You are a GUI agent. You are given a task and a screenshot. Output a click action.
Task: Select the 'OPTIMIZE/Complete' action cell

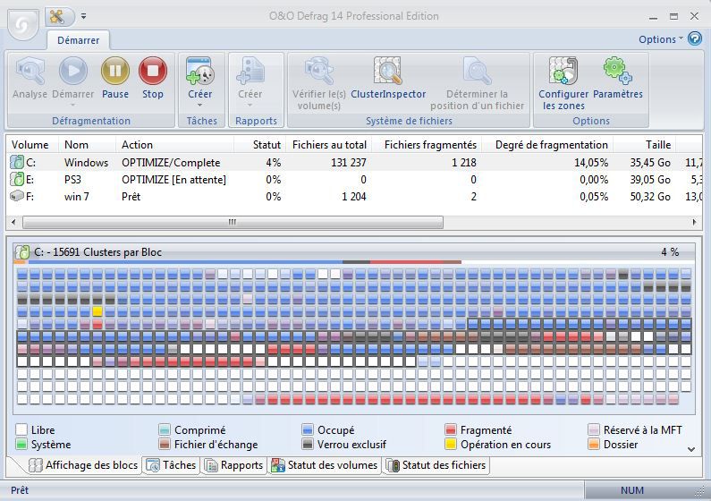(x=171, y=162)
